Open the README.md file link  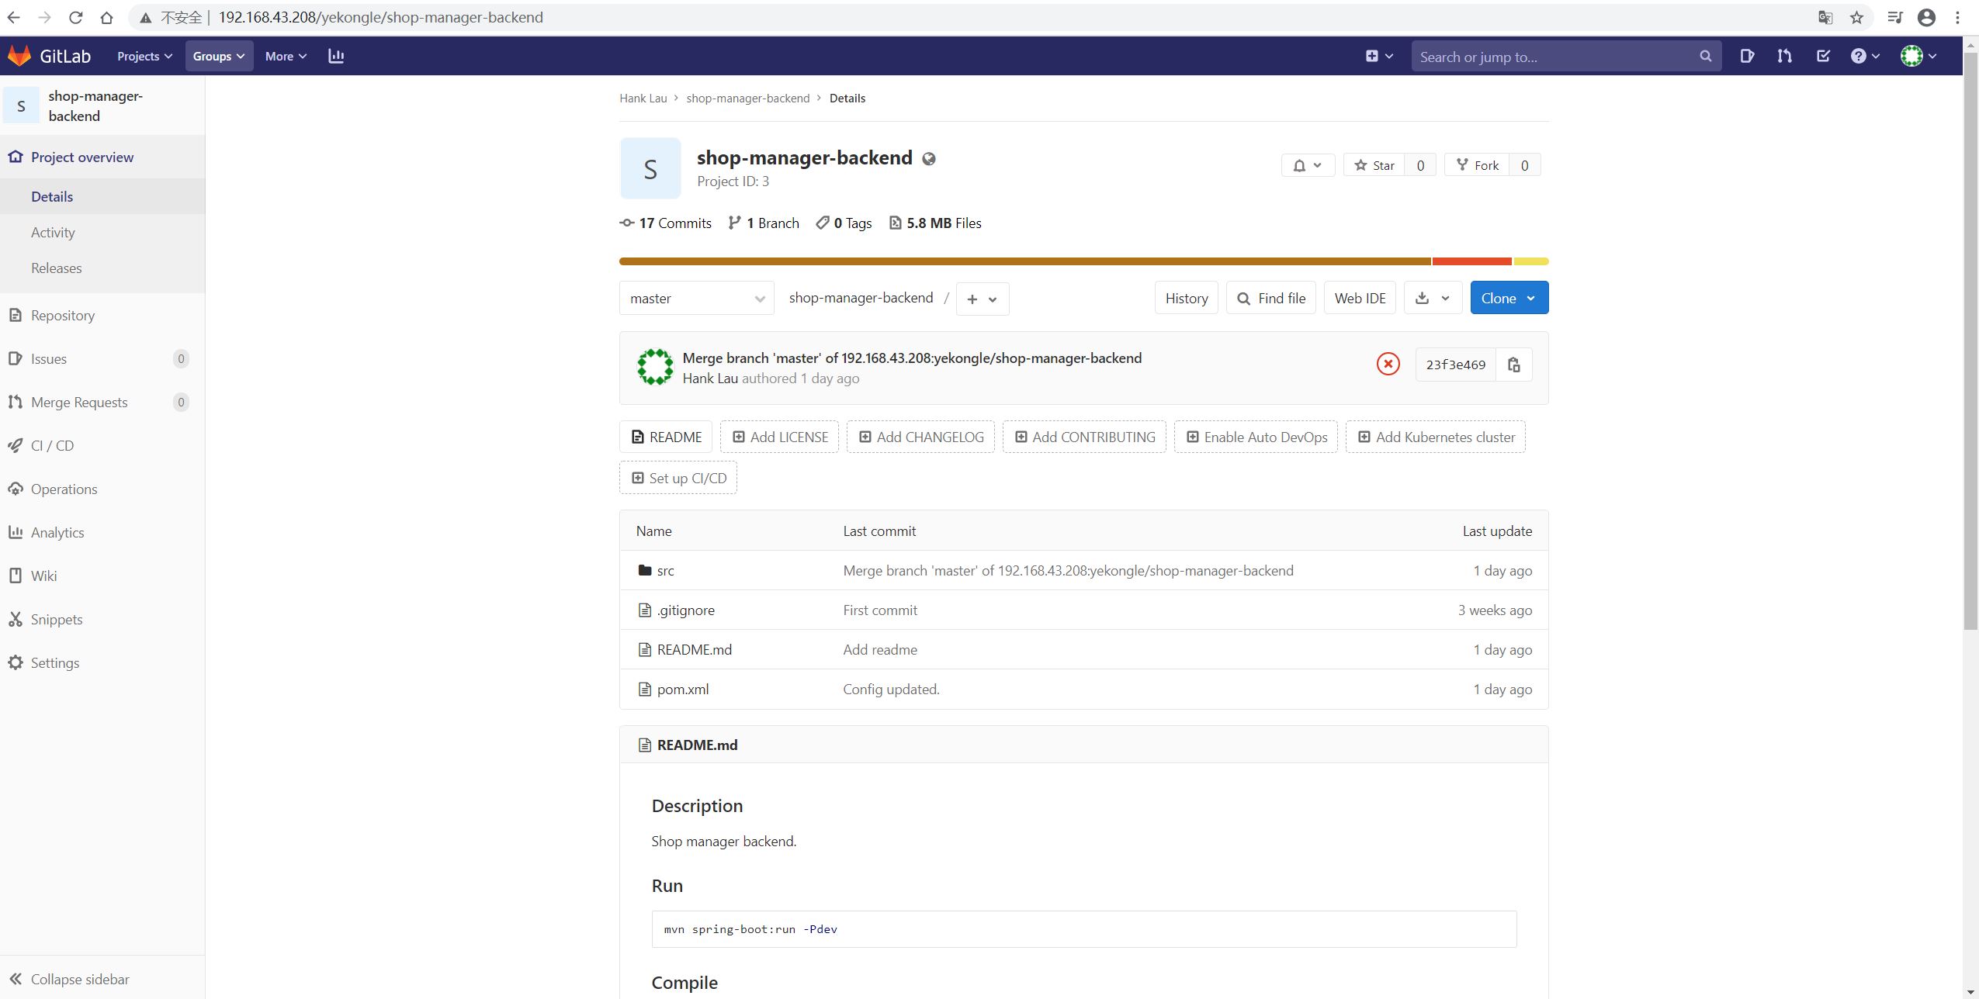pos(694,649)
